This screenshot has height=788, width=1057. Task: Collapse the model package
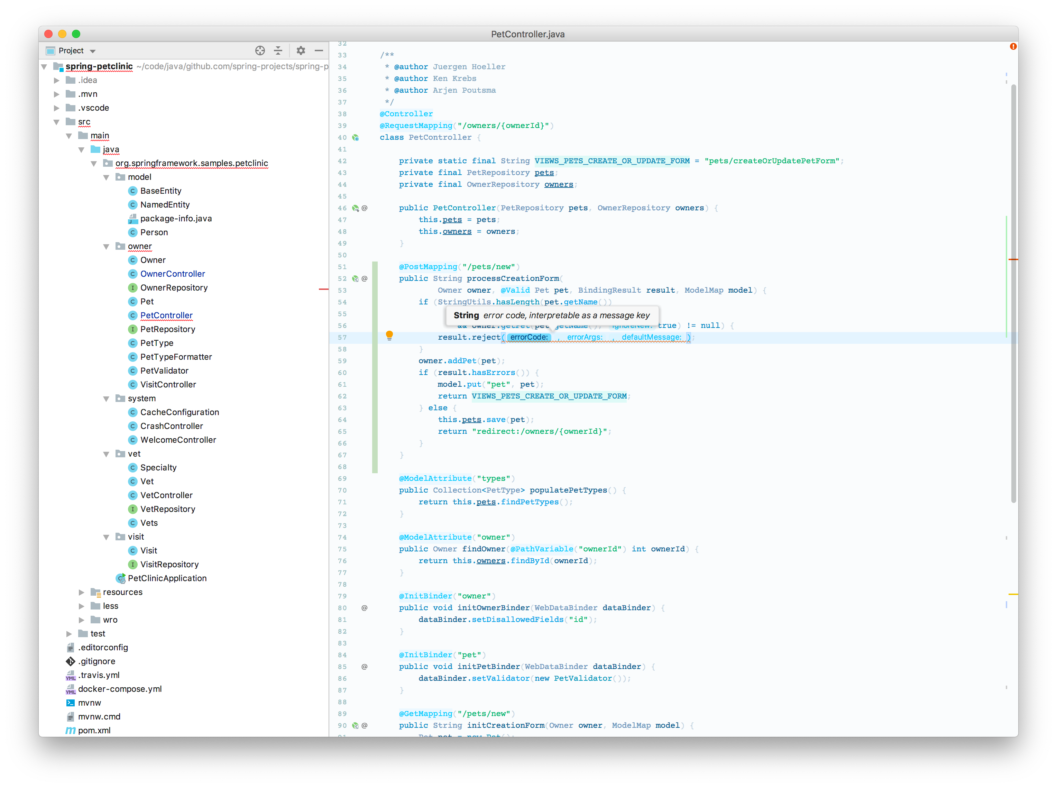click(106, 177)
